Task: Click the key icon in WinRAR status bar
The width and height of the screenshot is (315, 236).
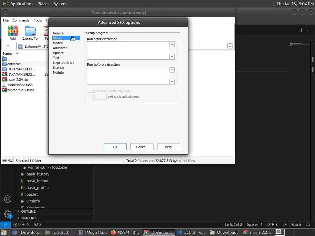Action: coord(10,160)
